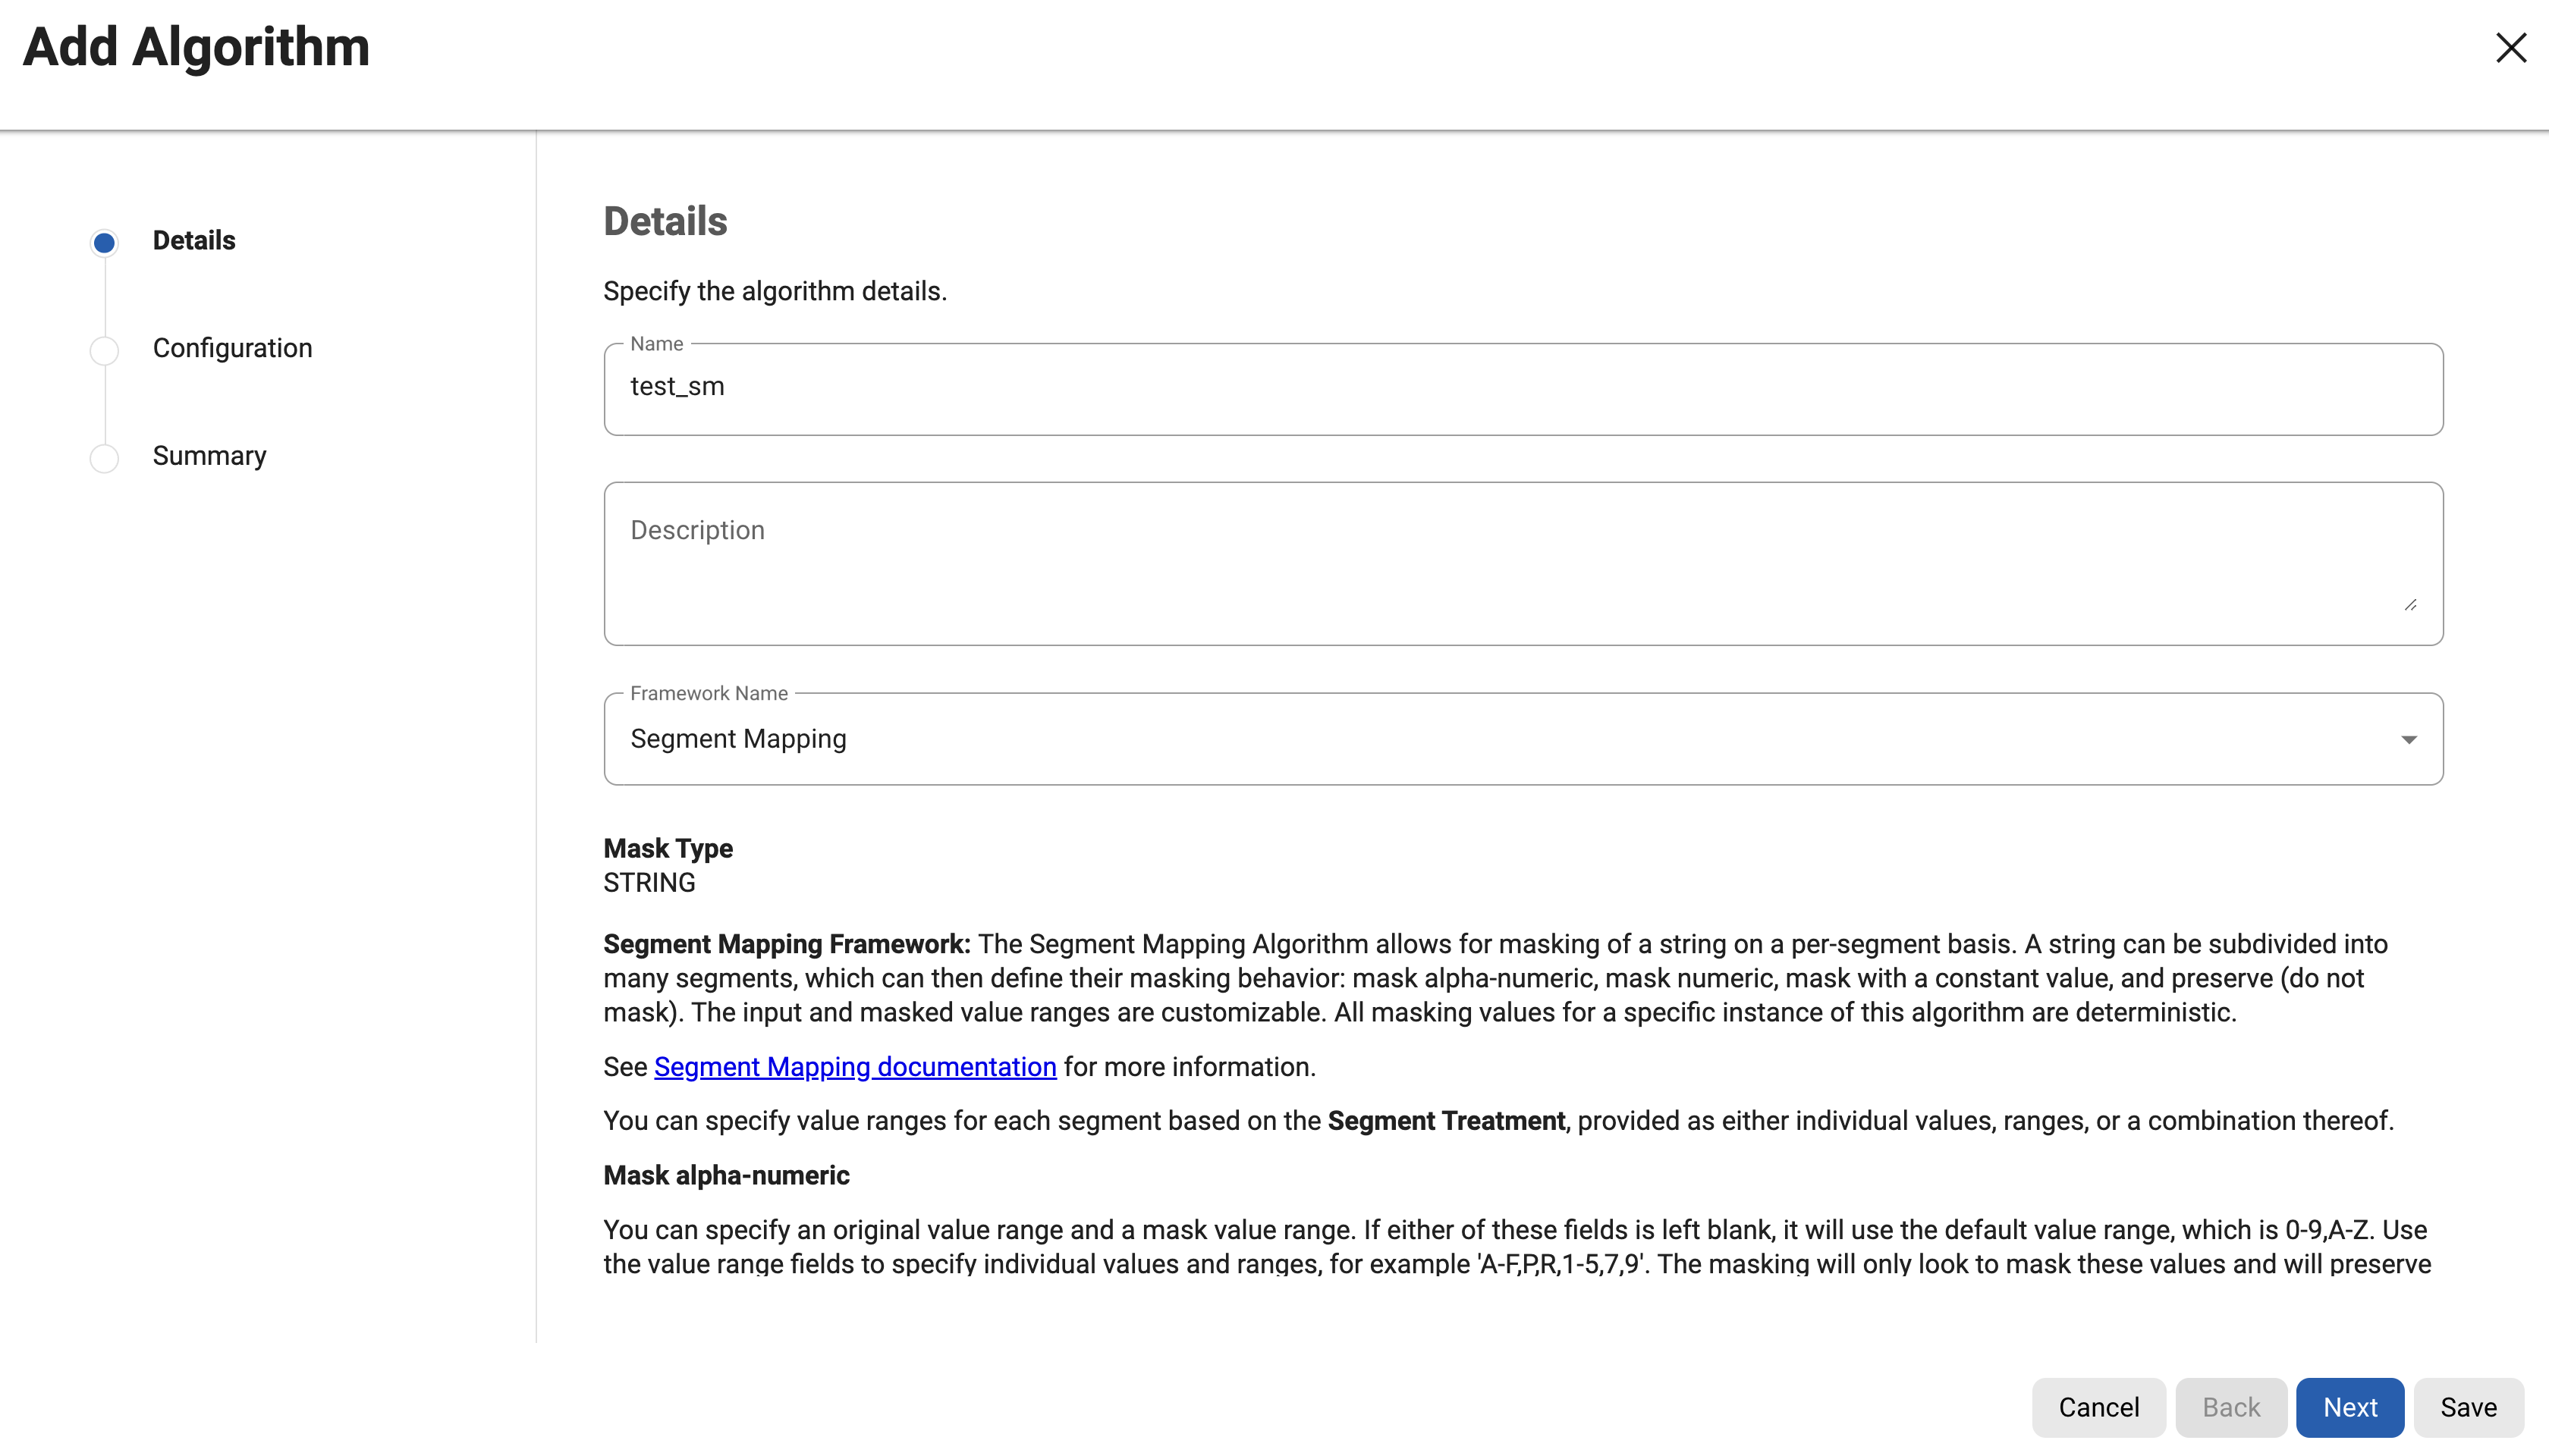The image size is (2549, 1456).
Task: Go to the Details step label
Action: click(194, 241)
